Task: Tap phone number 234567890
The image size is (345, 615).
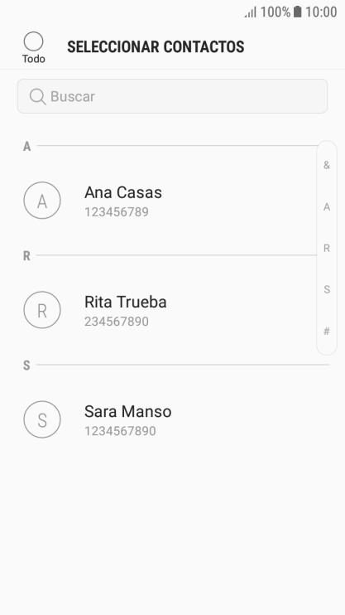Action: tap(117, 322)
